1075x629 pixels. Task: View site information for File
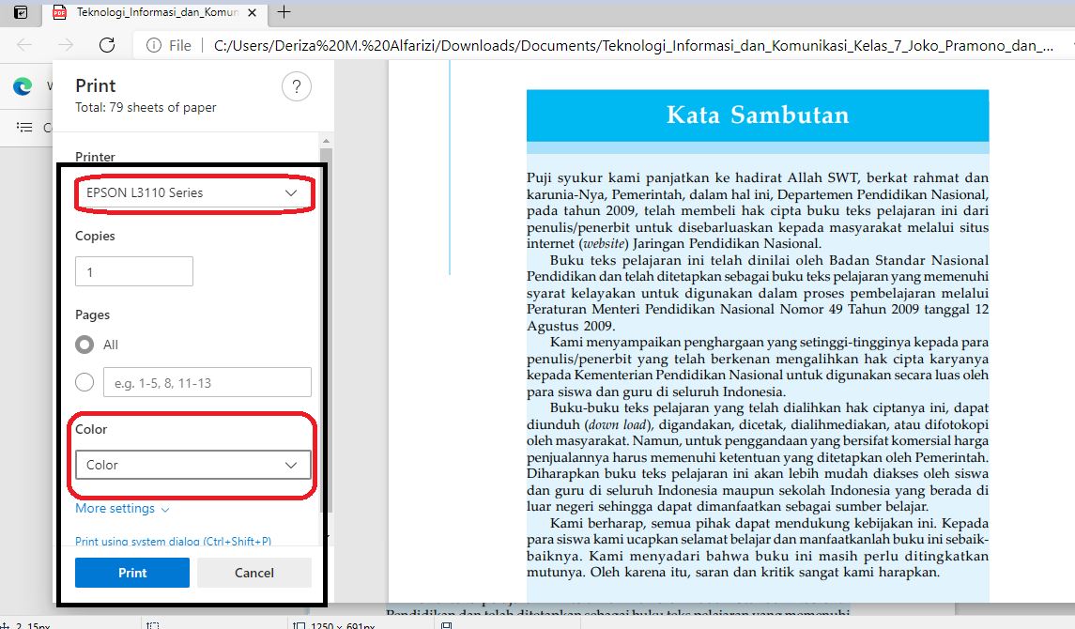coord(169,45)
